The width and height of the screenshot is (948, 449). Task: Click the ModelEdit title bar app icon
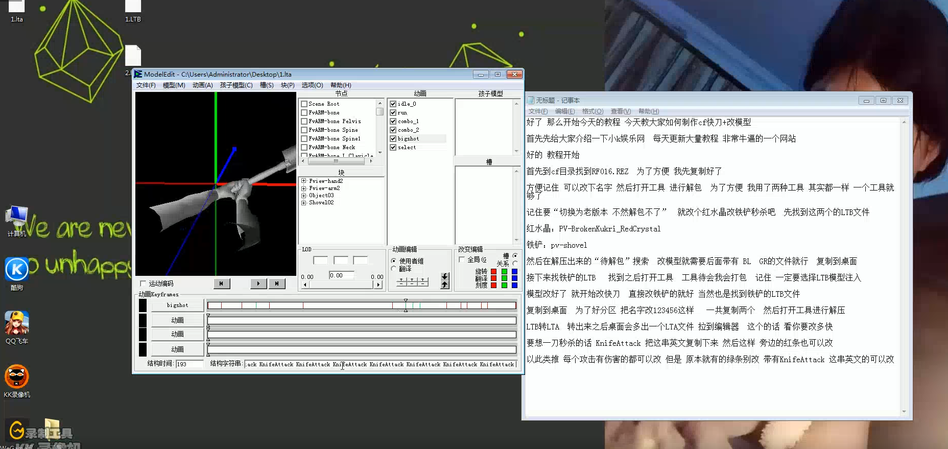click(x=138, y=75)
